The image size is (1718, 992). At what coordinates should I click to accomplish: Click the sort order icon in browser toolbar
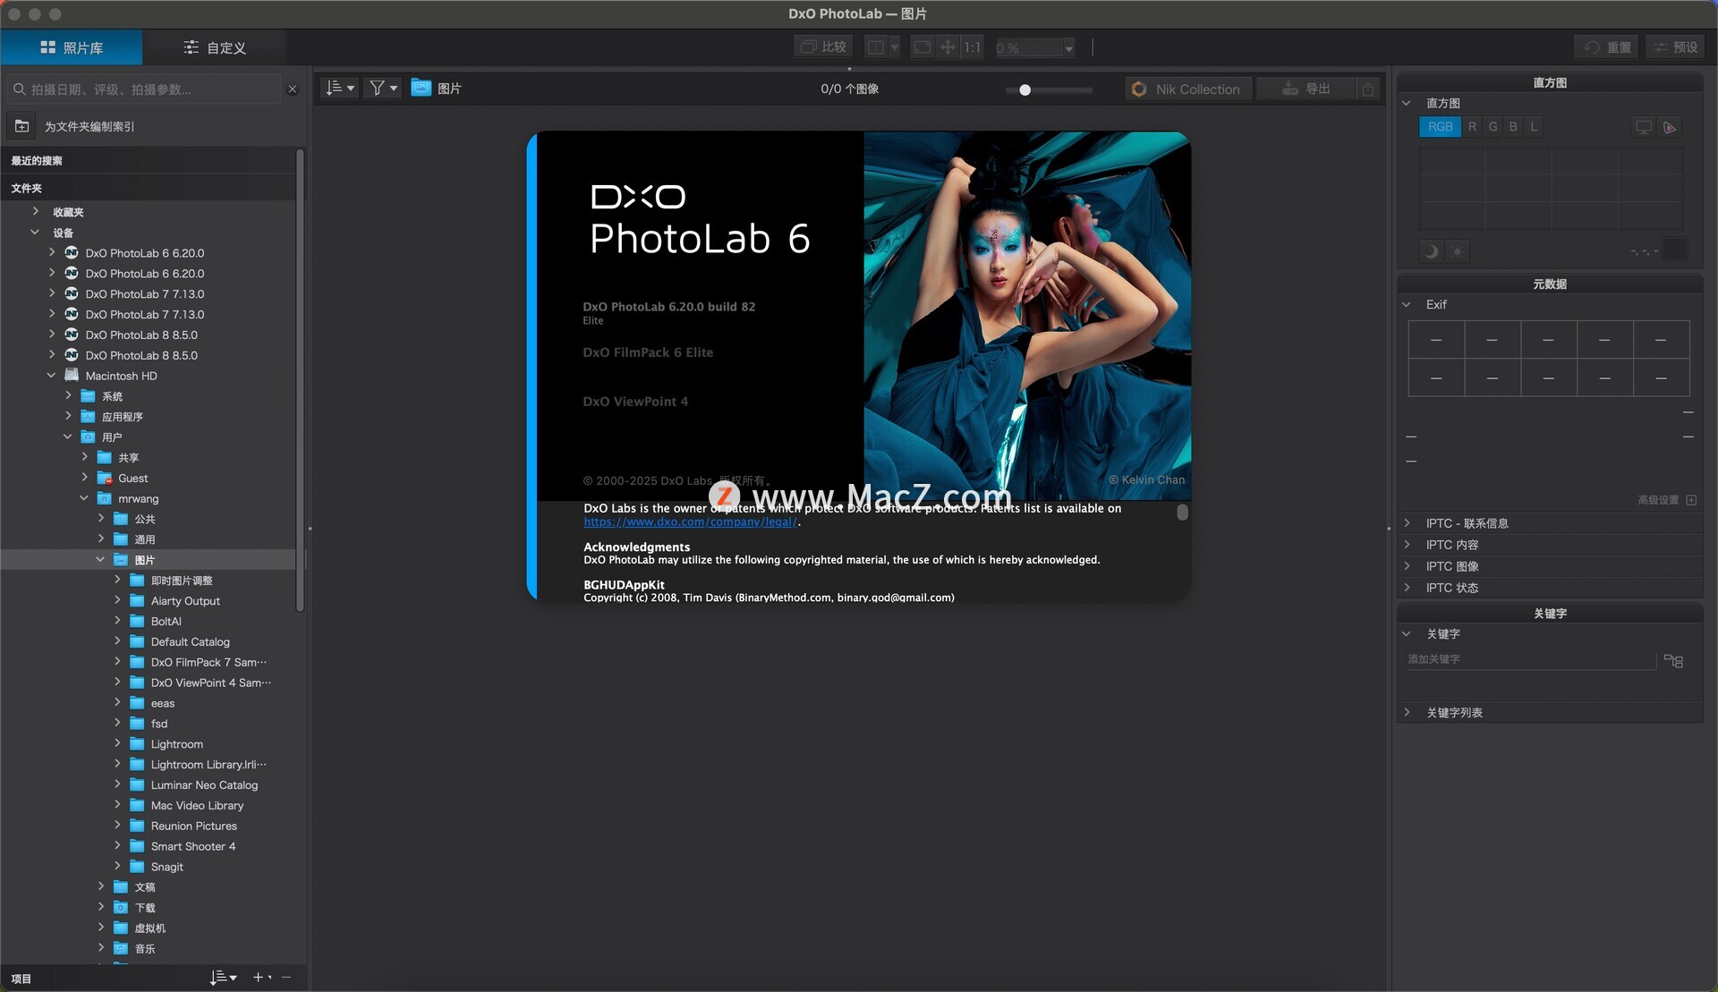[x=339, y=88]
